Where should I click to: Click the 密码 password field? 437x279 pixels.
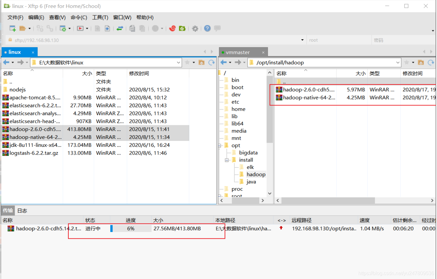tap(404, 40)
